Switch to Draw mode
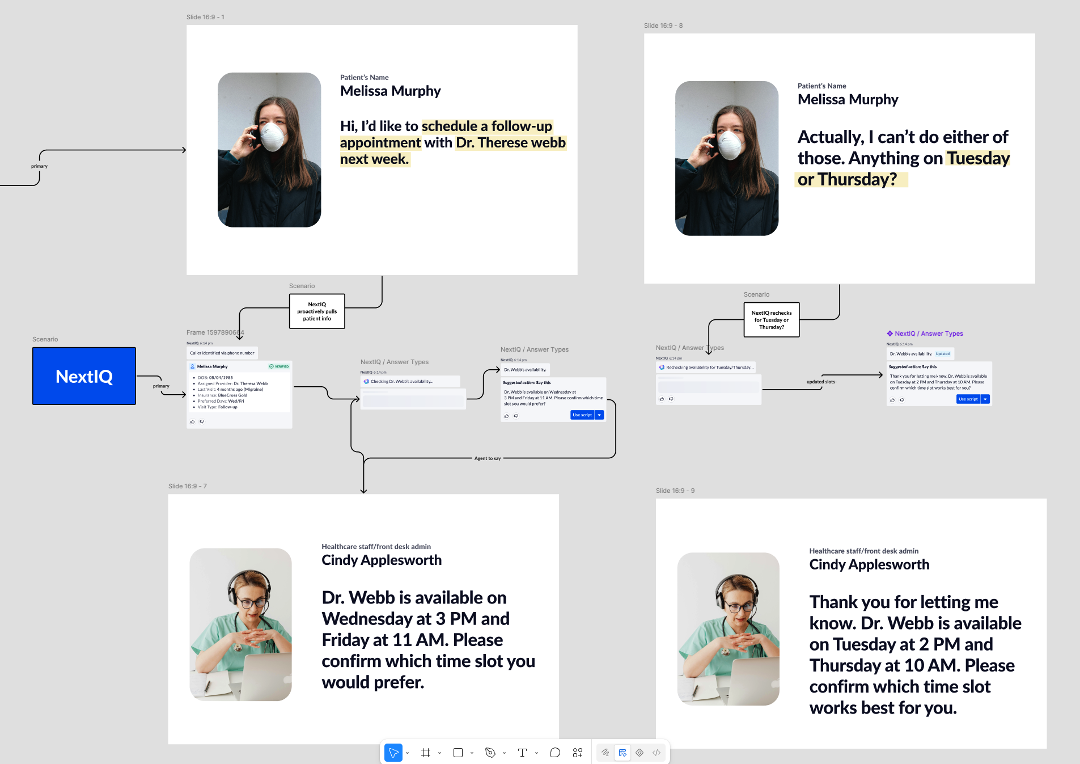1080x764 pixels. pyautogui.click(x=605, y=753)
